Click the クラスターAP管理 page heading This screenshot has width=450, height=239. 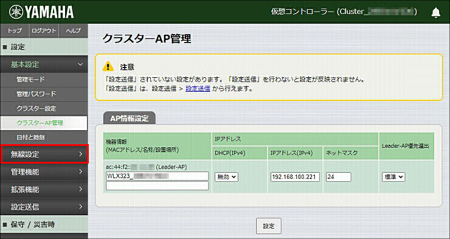click(x=147, y=38)
